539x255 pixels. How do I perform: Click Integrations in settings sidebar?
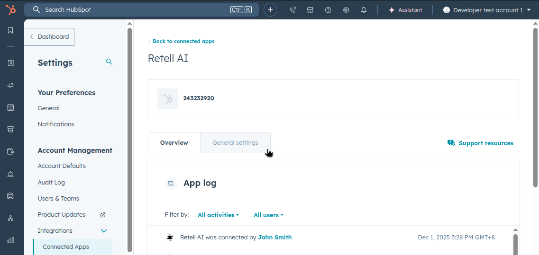point(55,231)
